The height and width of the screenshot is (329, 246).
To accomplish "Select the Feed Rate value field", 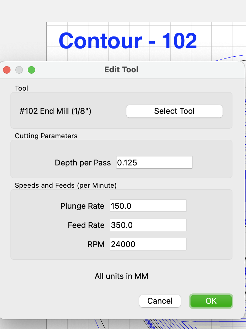I will pyautogui.click(x=148, y=225).
